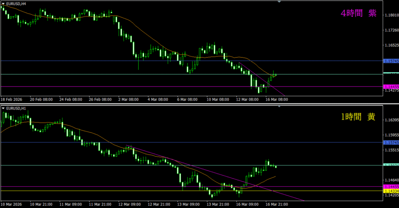Click the magenta 1.14455 price tag on H4 chart
The height and width of the screenshot is (208, 399).
391,86
